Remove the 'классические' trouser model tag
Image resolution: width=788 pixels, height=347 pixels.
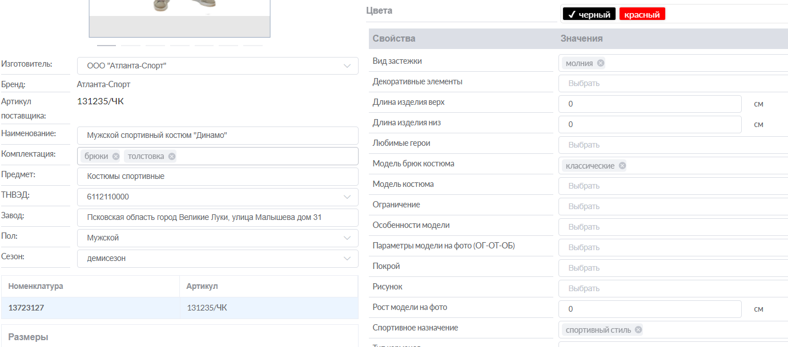pyautogui.click(x=622, y=166)
